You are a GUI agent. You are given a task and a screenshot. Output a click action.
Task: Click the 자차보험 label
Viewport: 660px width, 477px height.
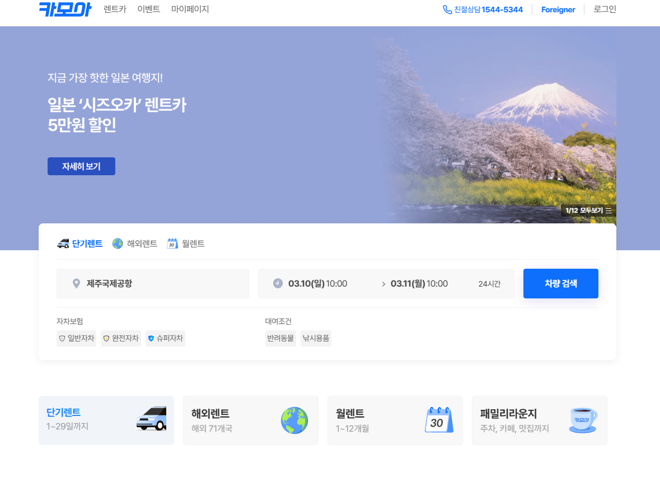(70, 321)
